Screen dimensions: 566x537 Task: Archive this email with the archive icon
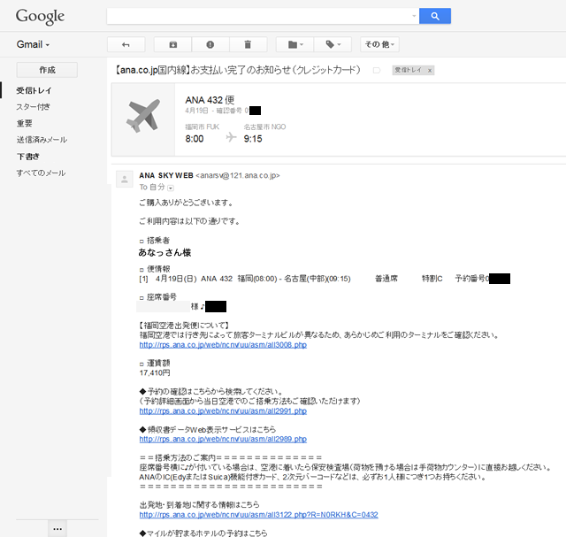[x=173, y=44]
